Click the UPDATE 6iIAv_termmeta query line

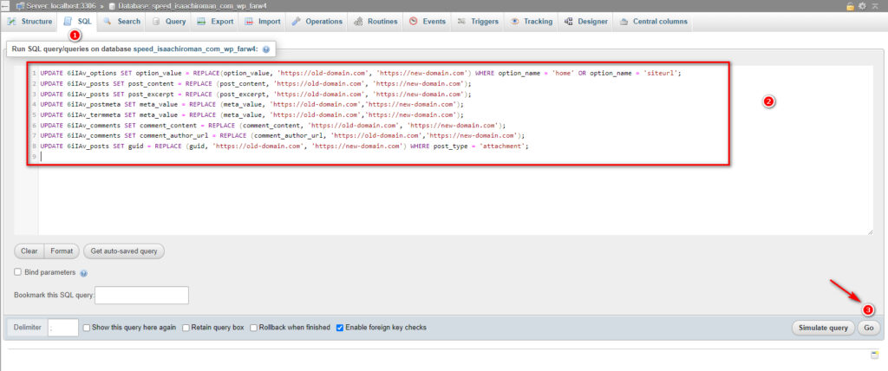tap(252, 115)
